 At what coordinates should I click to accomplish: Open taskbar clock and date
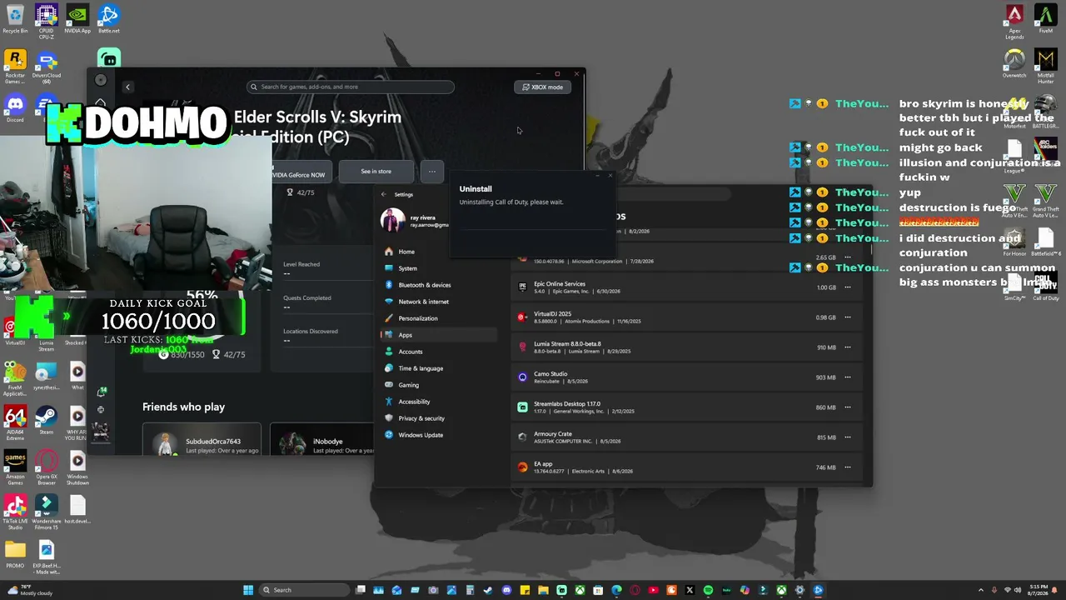pyautogui.click(x=1039, y=590)
